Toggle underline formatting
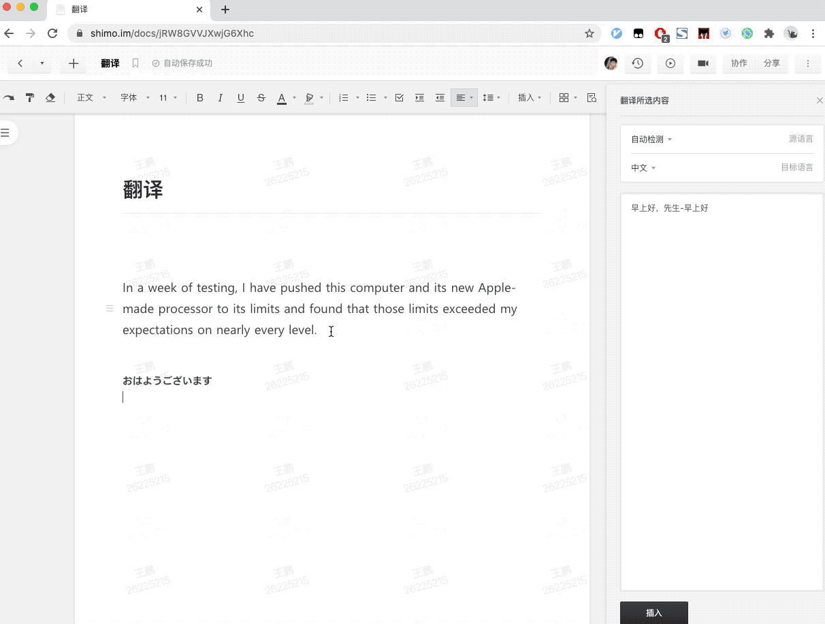The height and width of the screenshot is (624, 825). 241,98
